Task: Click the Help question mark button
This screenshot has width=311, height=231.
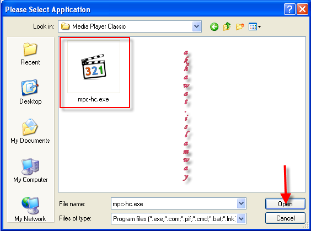Action: tap(289, 9)
